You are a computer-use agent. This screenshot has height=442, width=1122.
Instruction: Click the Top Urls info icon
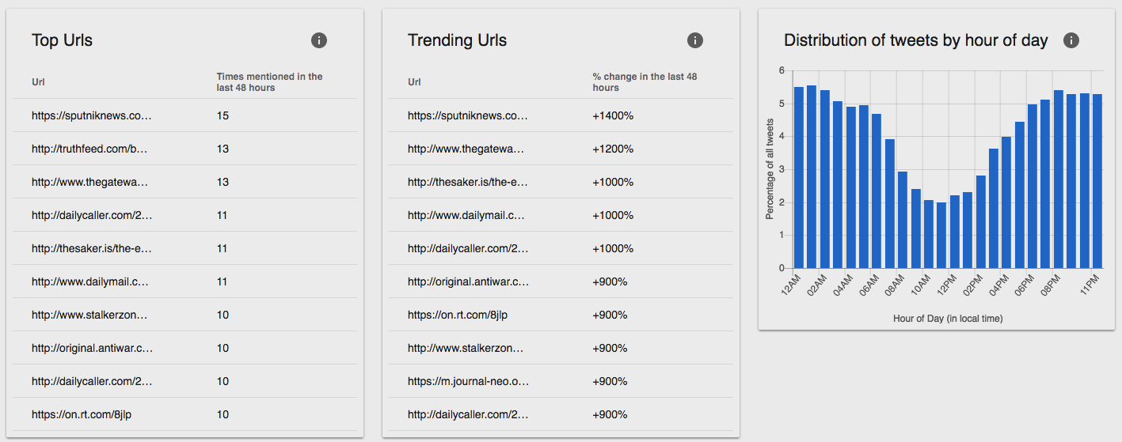click(x=319, y=40)
